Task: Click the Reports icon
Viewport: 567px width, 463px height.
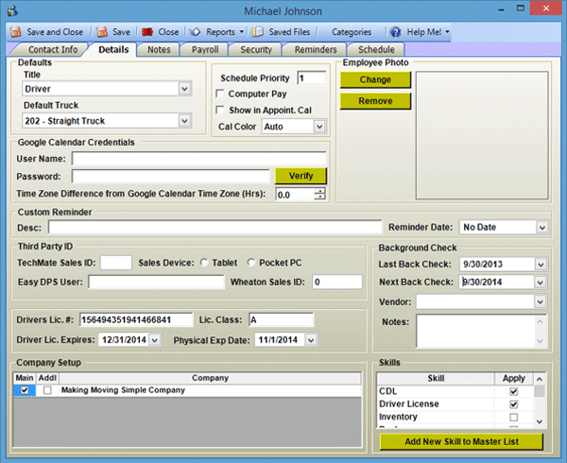Action: pyautogui.click(x=195, y=32)
